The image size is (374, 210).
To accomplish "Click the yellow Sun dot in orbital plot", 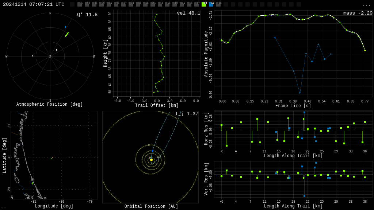I will (x=151, y=160).
